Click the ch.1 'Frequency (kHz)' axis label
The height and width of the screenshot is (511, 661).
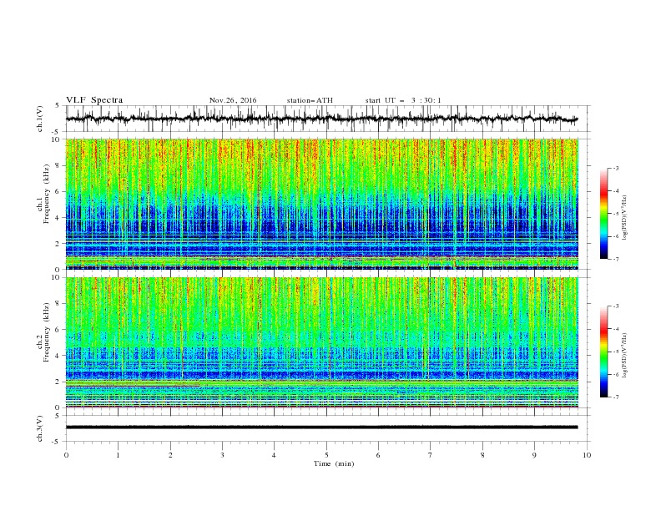(47, 194)
